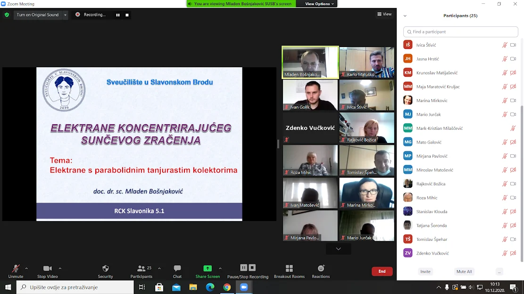The width and height of the screenshot is (524, 294).
Task: Open the Windows Start menu
Action: (8, 287)
